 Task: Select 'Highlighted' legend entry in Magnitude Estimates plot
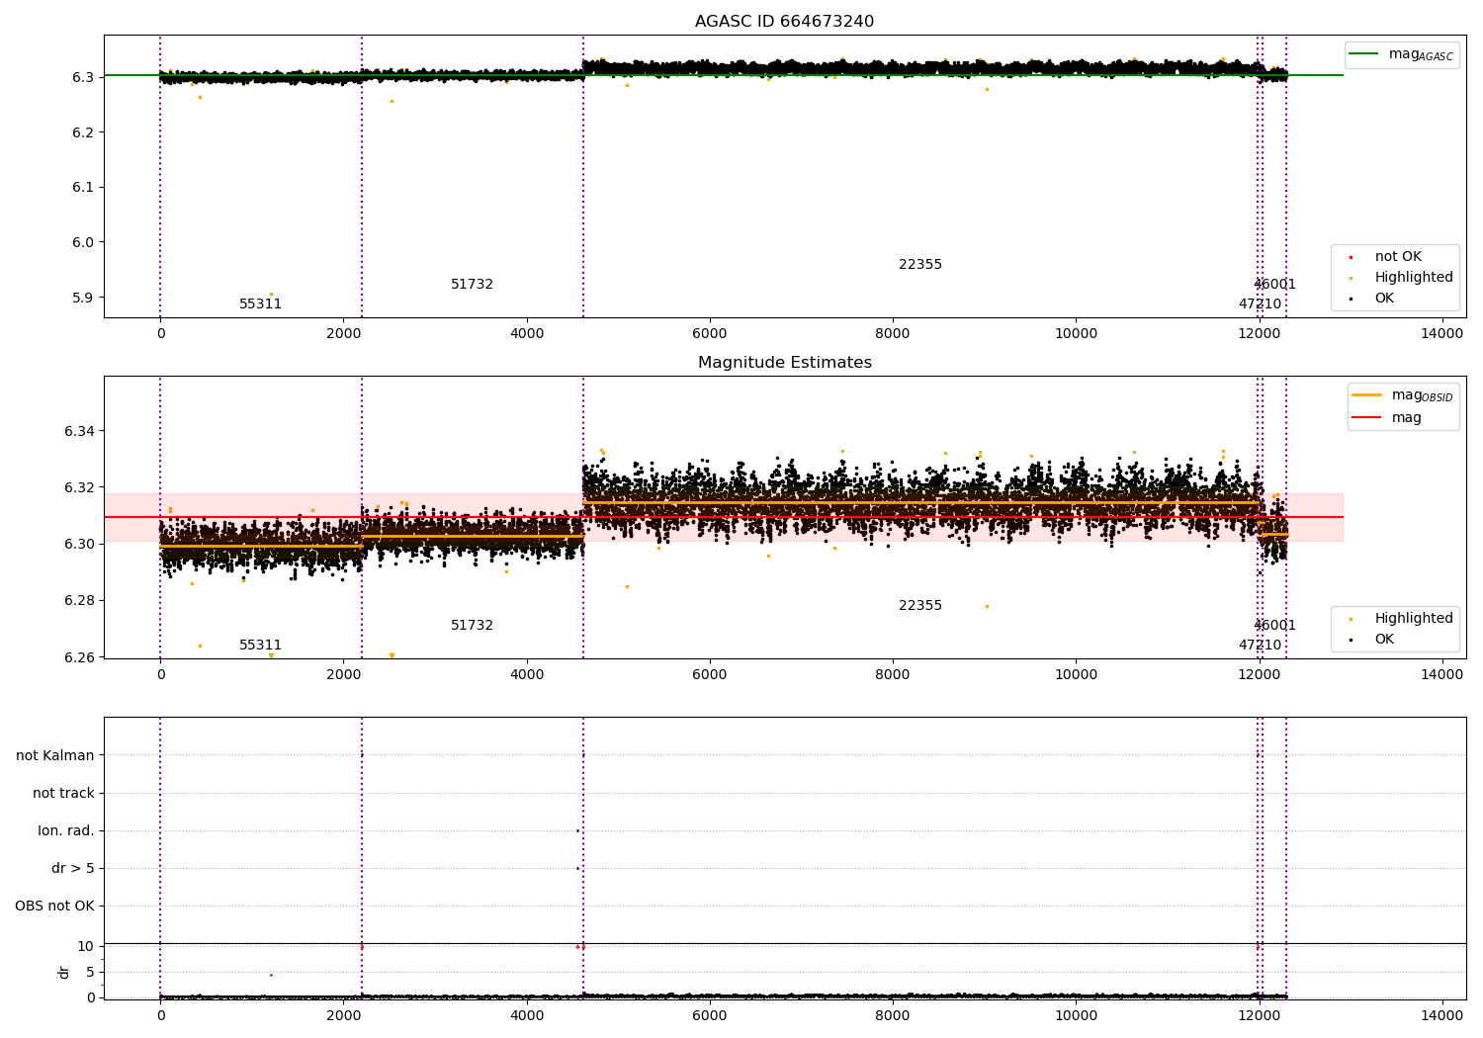pyautogui.click(x=1414, y=619)
